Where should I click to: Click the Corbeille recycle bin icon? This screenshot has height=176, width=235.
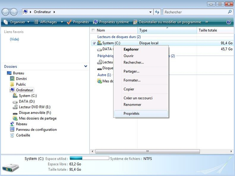[x=12, y=135]
